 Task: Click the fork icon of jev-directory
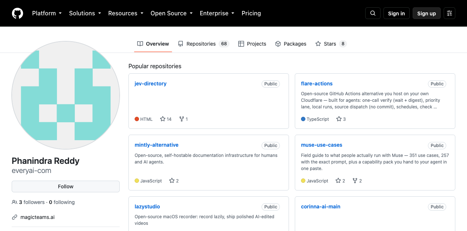(182, 119)
